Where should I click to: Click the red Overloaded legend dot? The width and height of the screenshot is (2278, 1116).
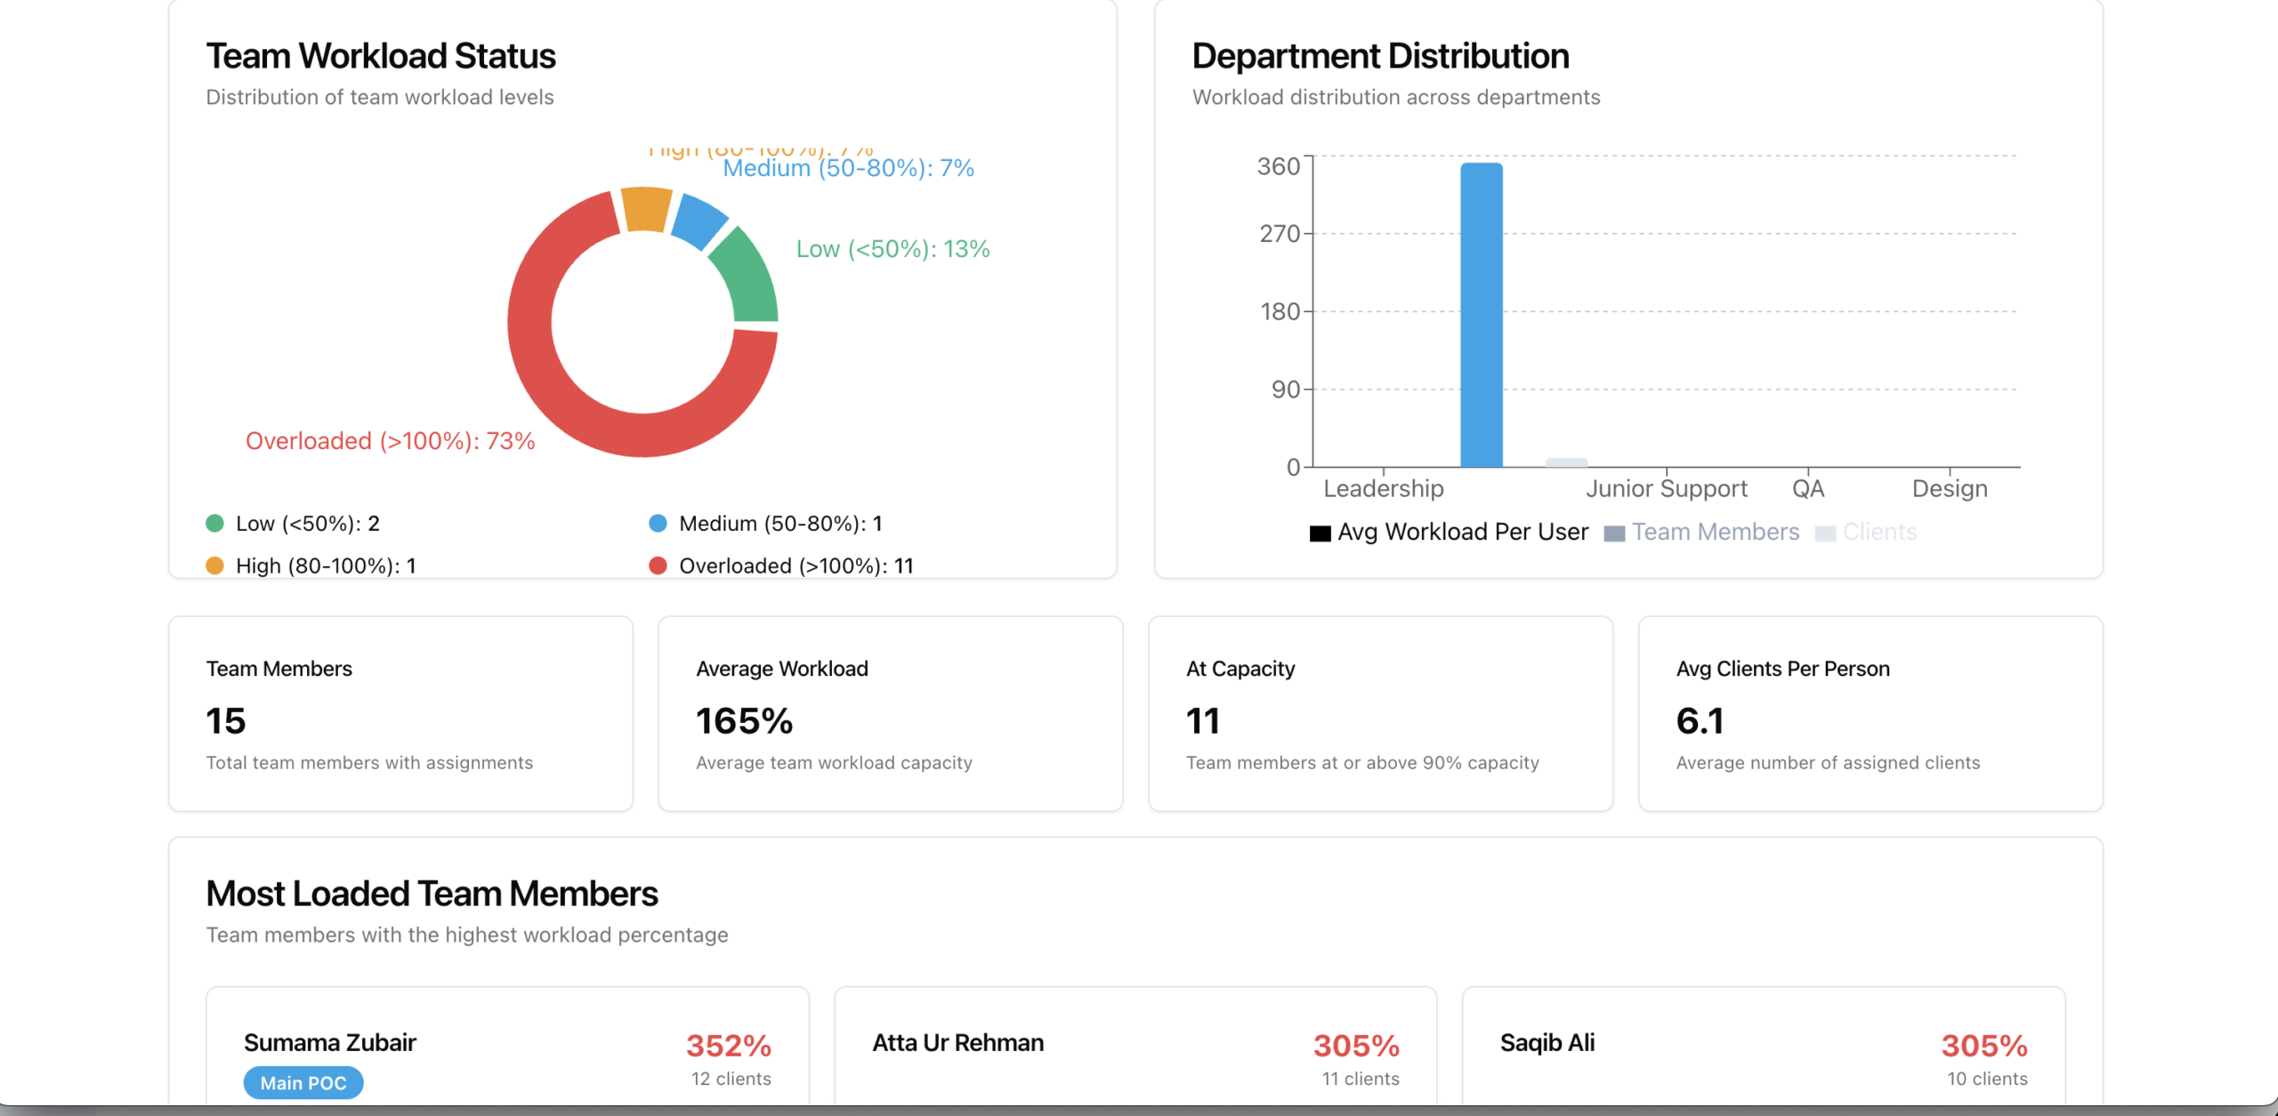point(658,566)
